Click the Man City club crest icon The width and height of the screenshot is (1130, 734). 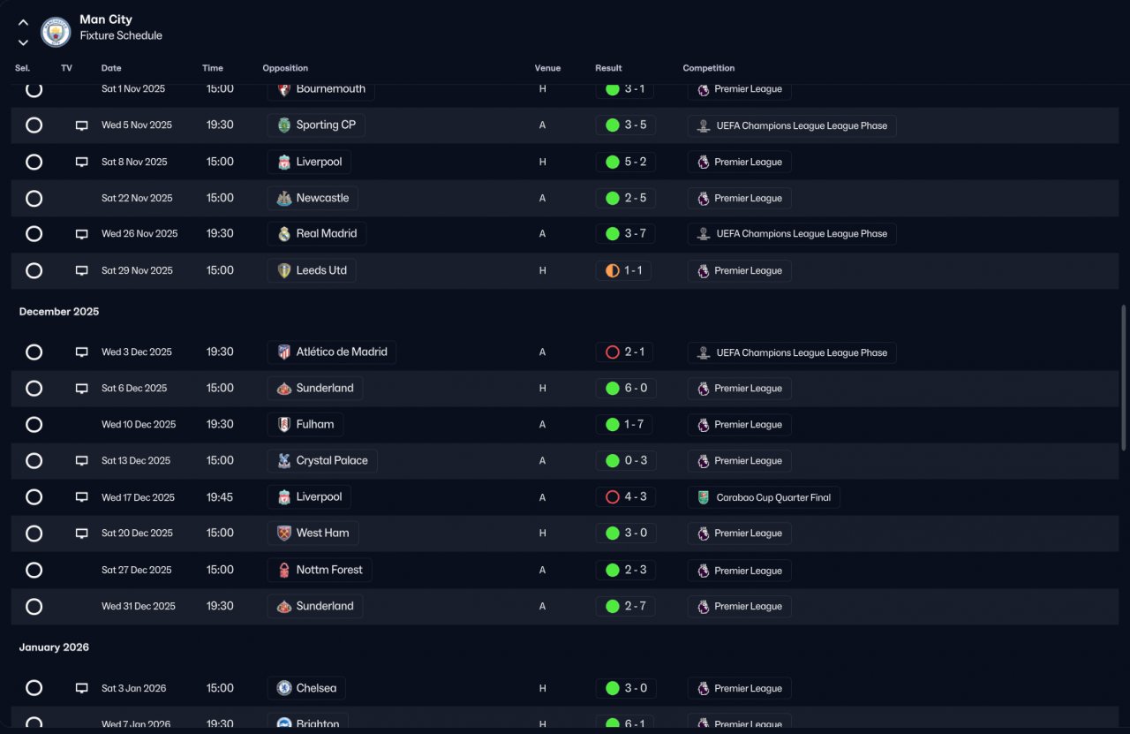[x=56, y=32]
